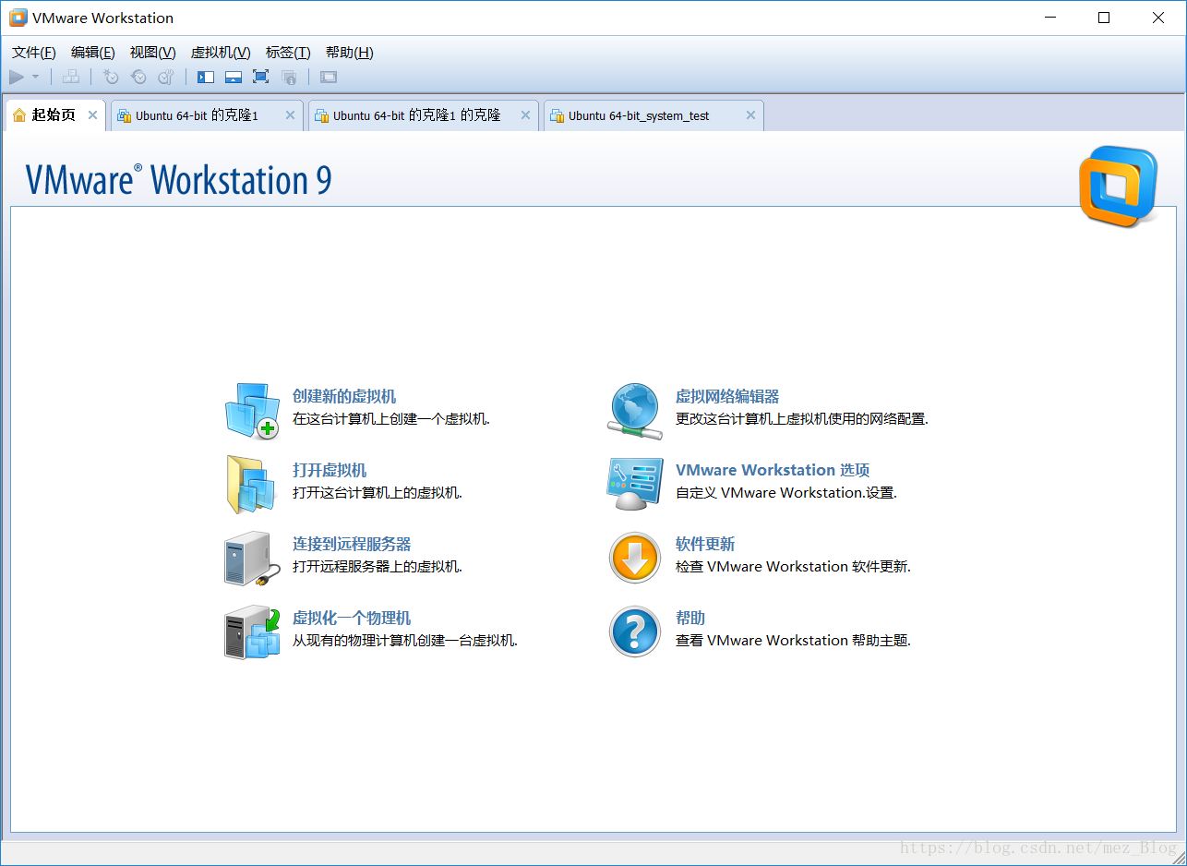Viewport: 1187px width, 866px height.
Task: Click the VMware app icon in title bar
Action: point(18,18)
